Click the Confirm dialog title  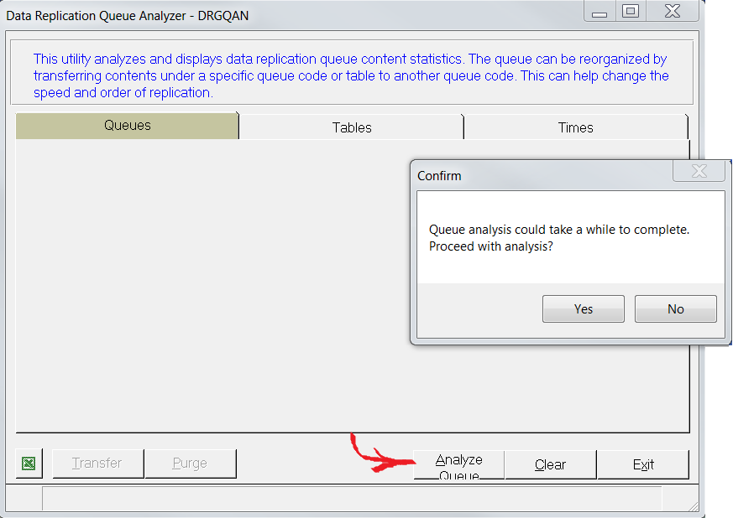pos(439,176)
